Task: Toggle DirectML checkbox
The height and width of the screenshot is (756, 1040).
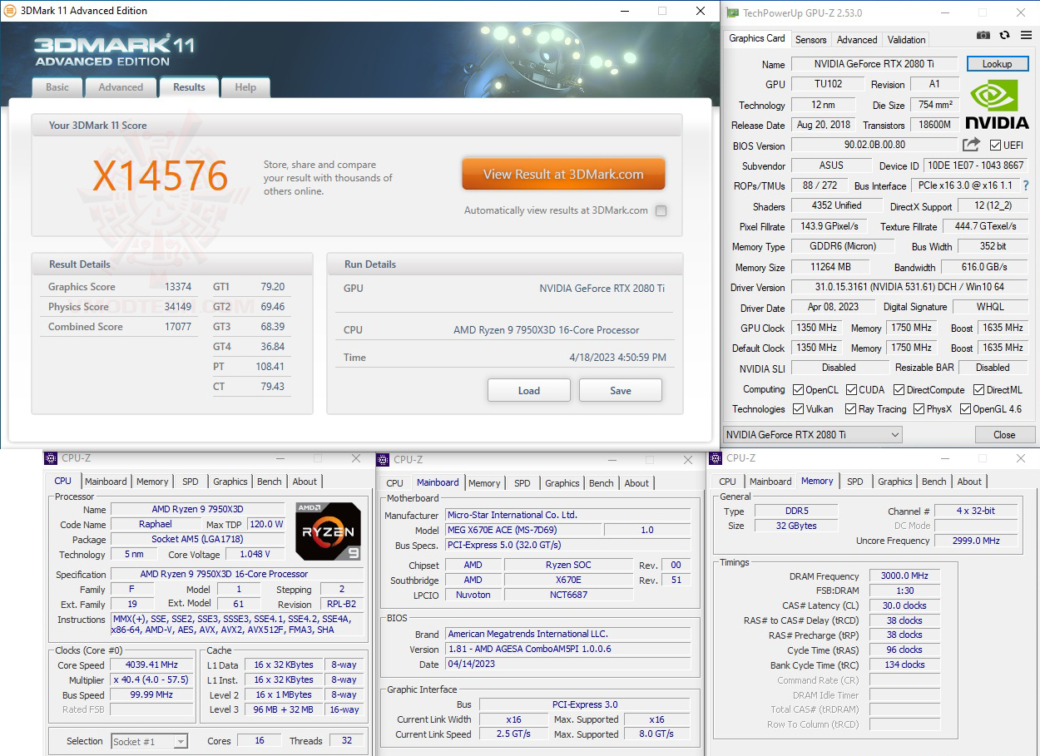Action: 979,390
